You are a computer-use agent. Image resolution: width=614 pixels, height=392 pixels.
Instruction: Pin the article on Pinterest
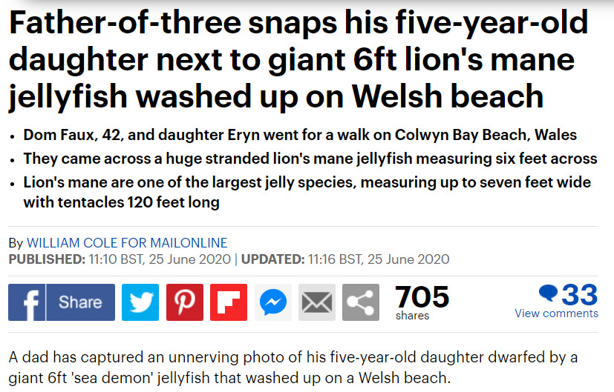tap(185, 302)
